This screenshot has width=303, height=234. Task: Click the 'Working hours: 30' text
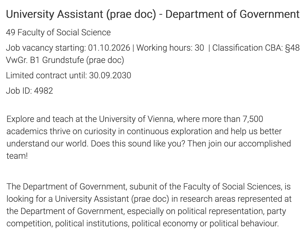click(x=170, y=48)
